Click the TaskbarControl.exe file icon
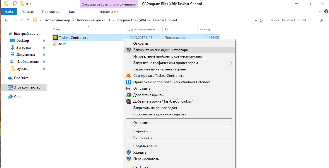Viewport: 329px width, 168px height. click(x=55, y=38)
